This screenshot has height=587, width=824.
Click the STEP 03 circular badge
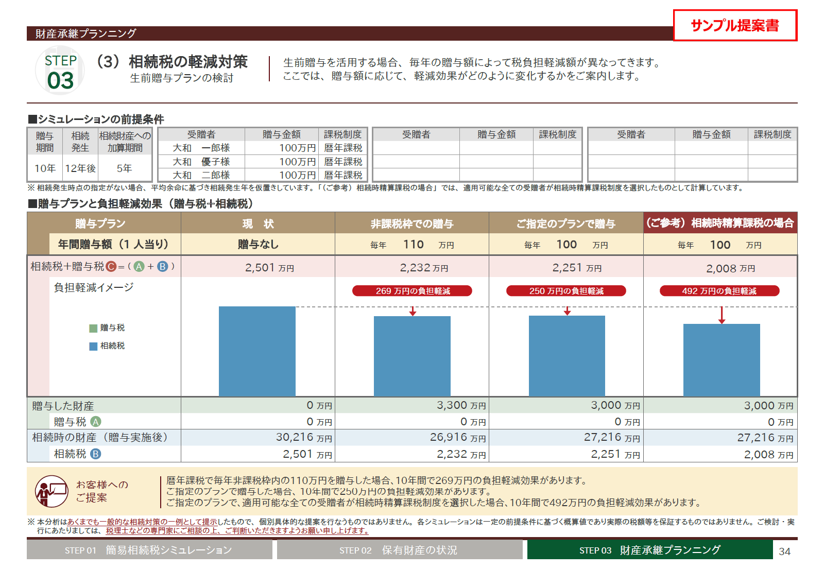pyautogui.click(x=60, y=71)
